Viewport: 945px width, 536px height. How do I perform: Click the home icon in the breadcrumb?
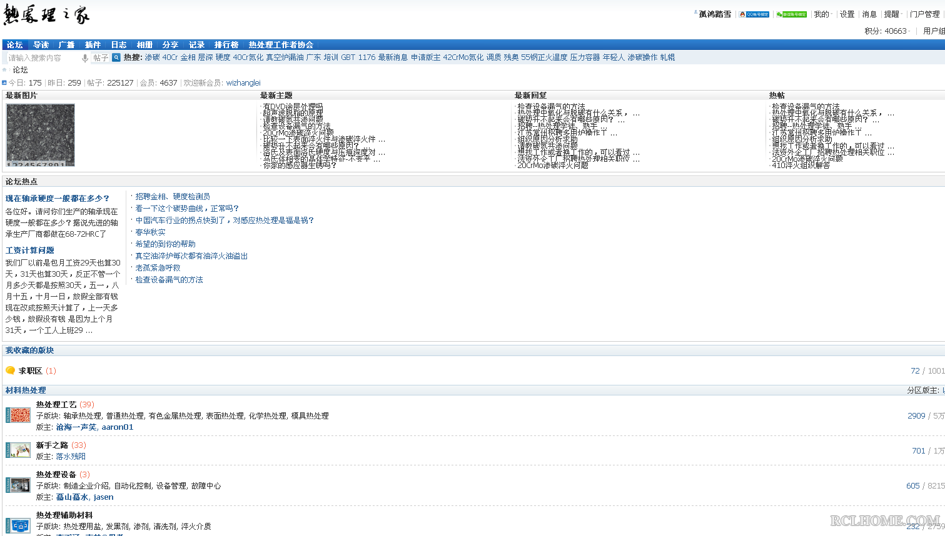point(5,70)
